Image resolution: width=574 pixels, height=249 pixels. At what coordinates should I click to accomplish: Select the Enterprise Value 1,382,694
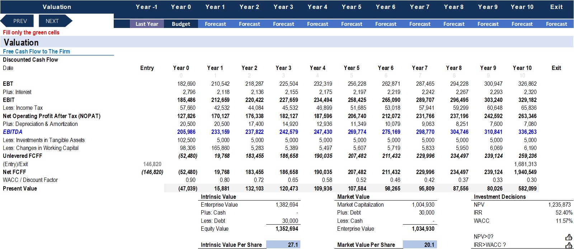click(287, 205)
